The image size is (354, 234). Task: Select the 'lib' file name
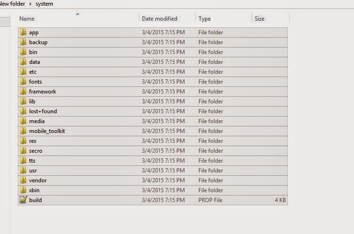tap(32, 101)
